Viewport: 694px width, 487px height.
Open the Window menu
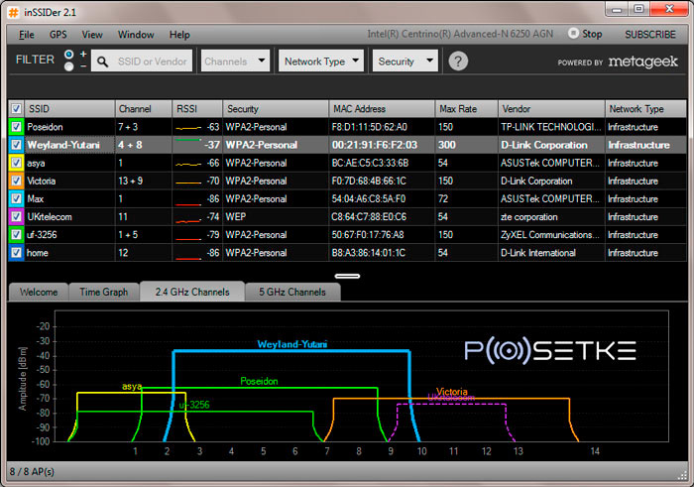(x=136, y=35)
